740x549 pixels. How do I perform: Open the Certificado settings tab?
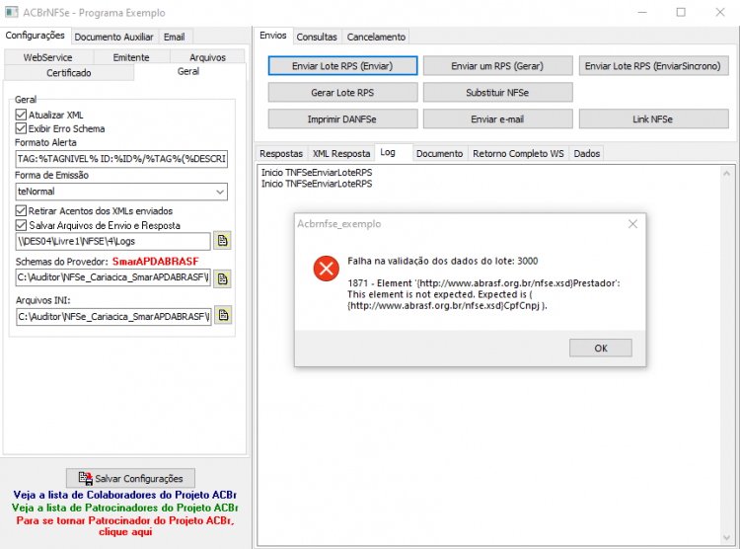coord(69,73)
